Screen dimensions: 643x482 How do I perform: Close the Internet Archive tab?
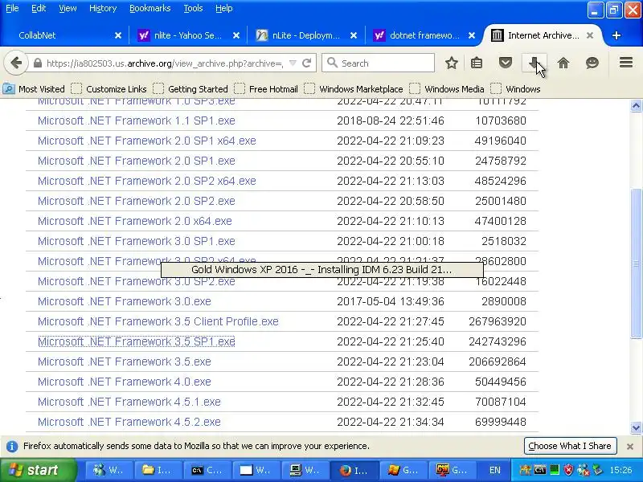(x=590, y=35)
